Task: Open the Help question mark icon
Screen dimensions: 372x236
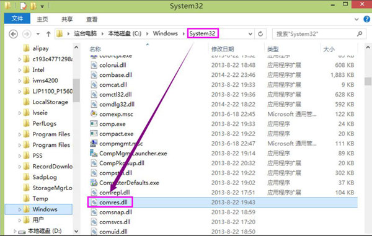Action: point(367,19)
